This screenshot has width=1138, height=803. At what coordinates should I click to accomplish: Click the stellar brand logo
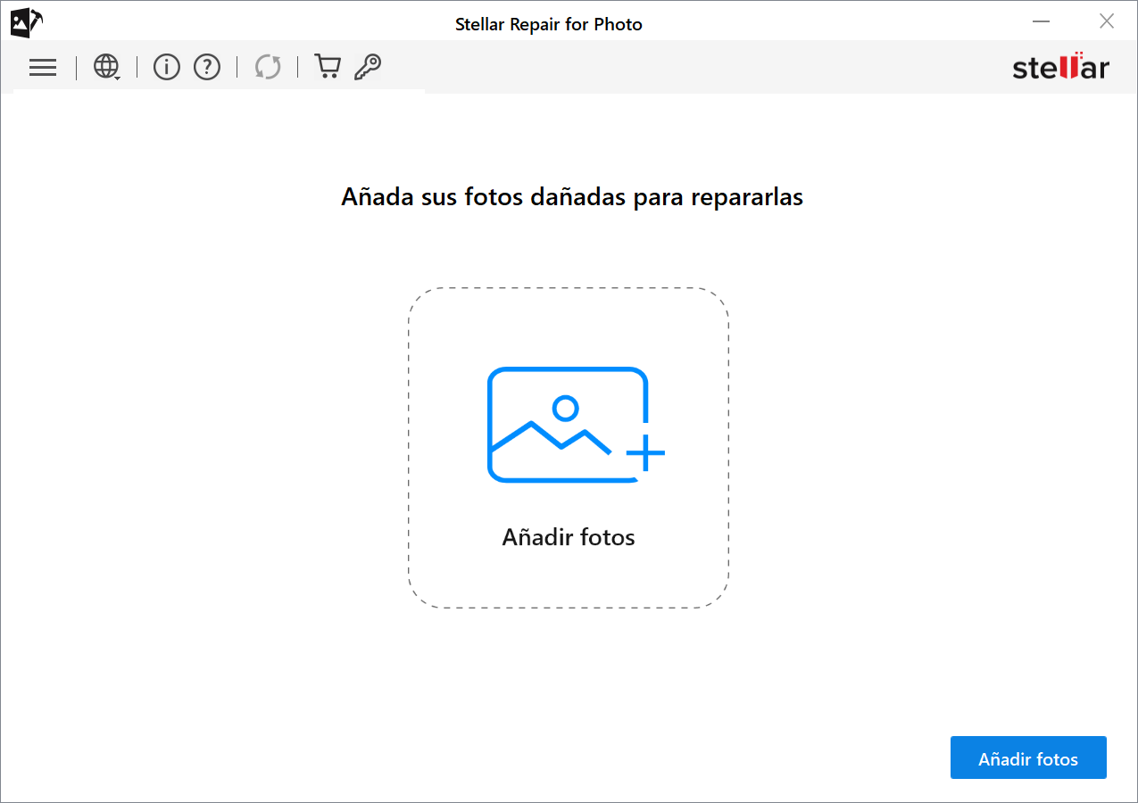(1060, 66)
